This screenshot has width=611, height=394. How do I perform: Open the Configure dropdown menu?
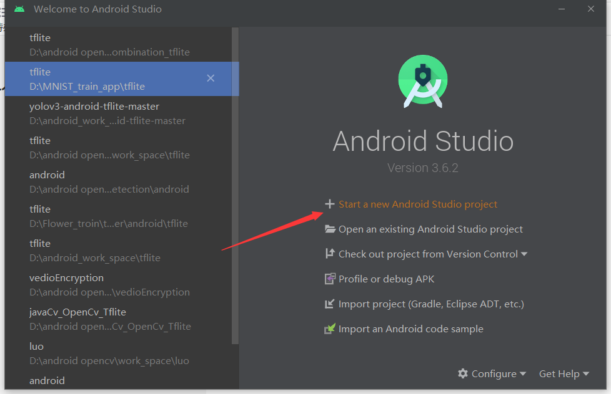492,374
